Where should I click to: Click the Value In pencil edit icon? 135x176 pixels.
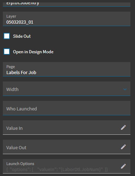click(123, 127)
